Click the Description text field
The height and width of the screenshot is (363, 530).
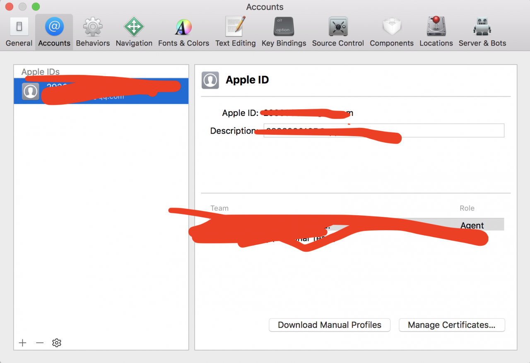(x=384, y=130)
